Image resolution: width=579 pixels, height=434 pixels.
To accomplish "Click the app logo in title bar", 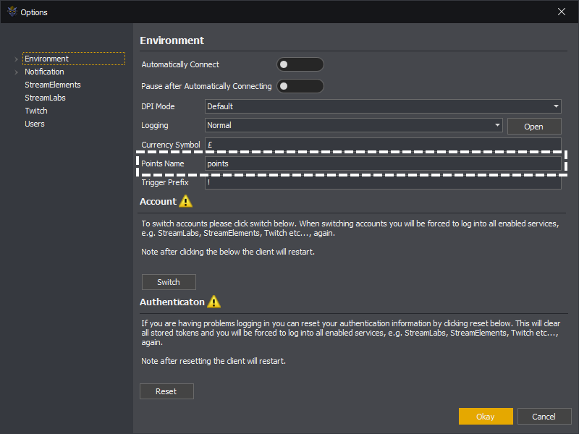I will [12, 12].
